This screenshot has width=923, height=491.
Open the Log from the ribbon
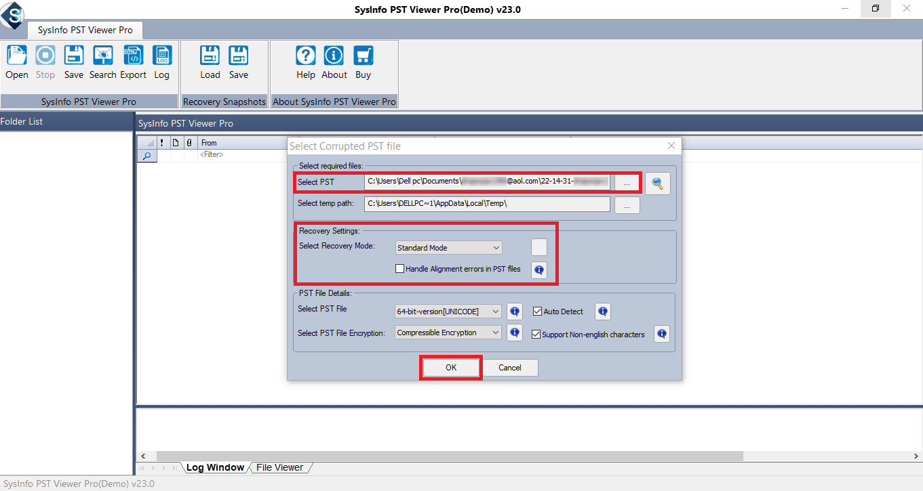[x=161, y=62]
